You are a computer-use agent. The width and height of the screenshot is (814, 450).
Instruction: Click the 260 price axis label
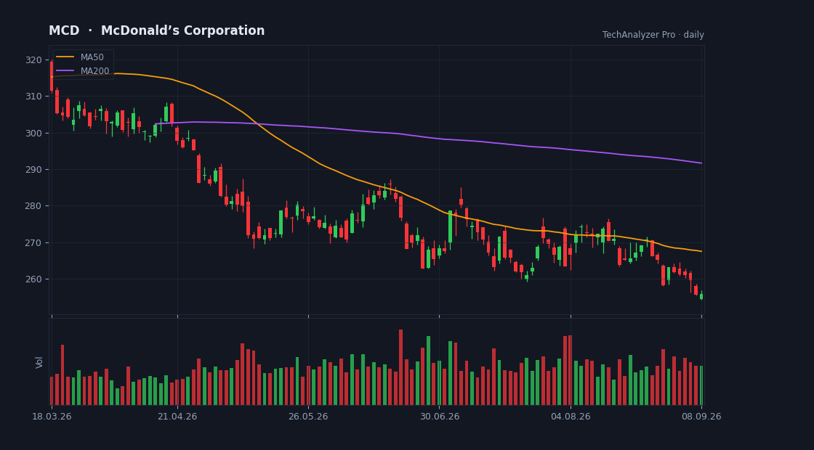pyautogui.click(x=33, y=279)
